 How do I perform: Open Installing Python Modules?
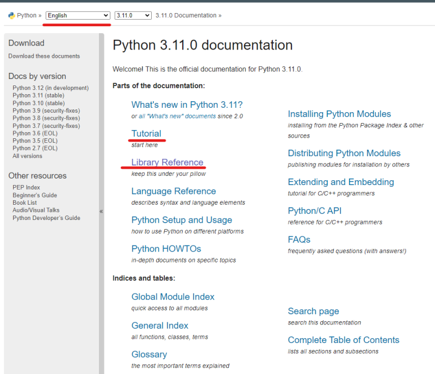[339, 114]
